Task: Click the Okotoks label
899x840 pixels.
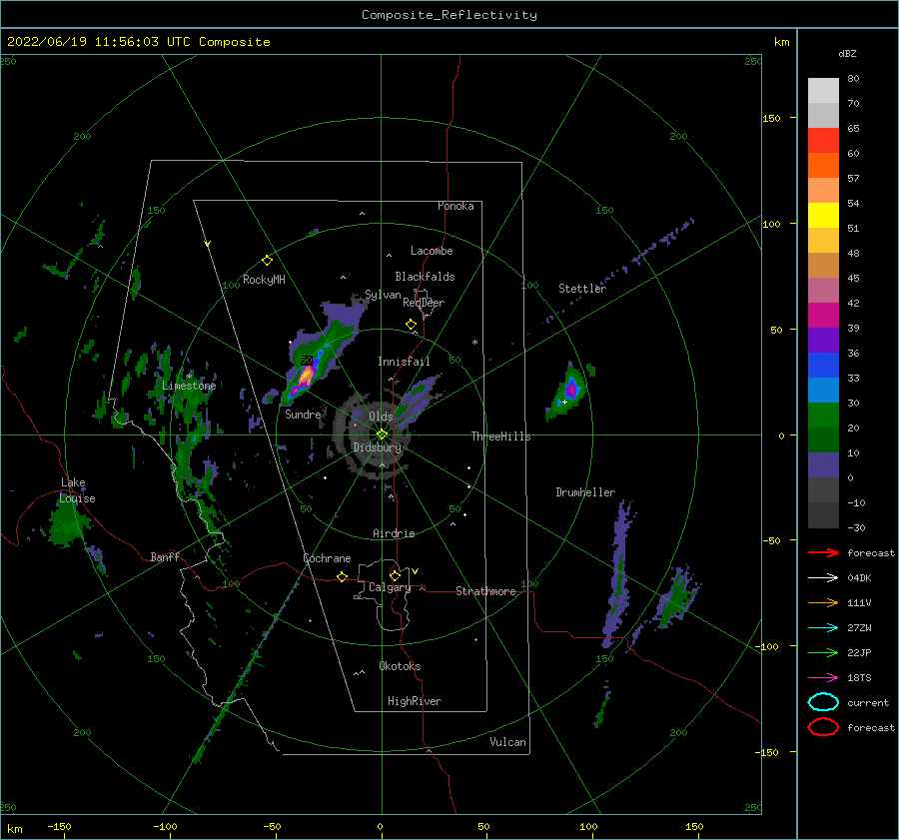Action: [400, 667]
